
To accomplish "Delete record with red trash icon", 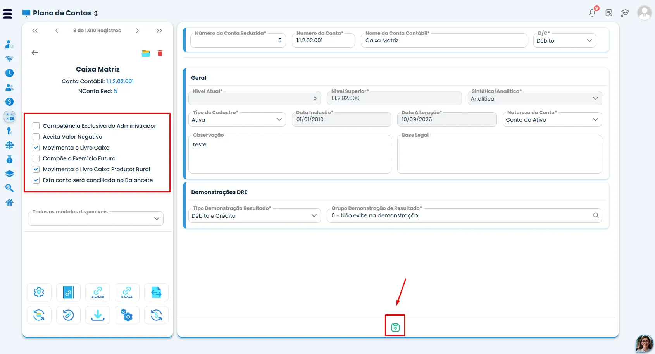I will pyautogui.click(x=160, y=53).
